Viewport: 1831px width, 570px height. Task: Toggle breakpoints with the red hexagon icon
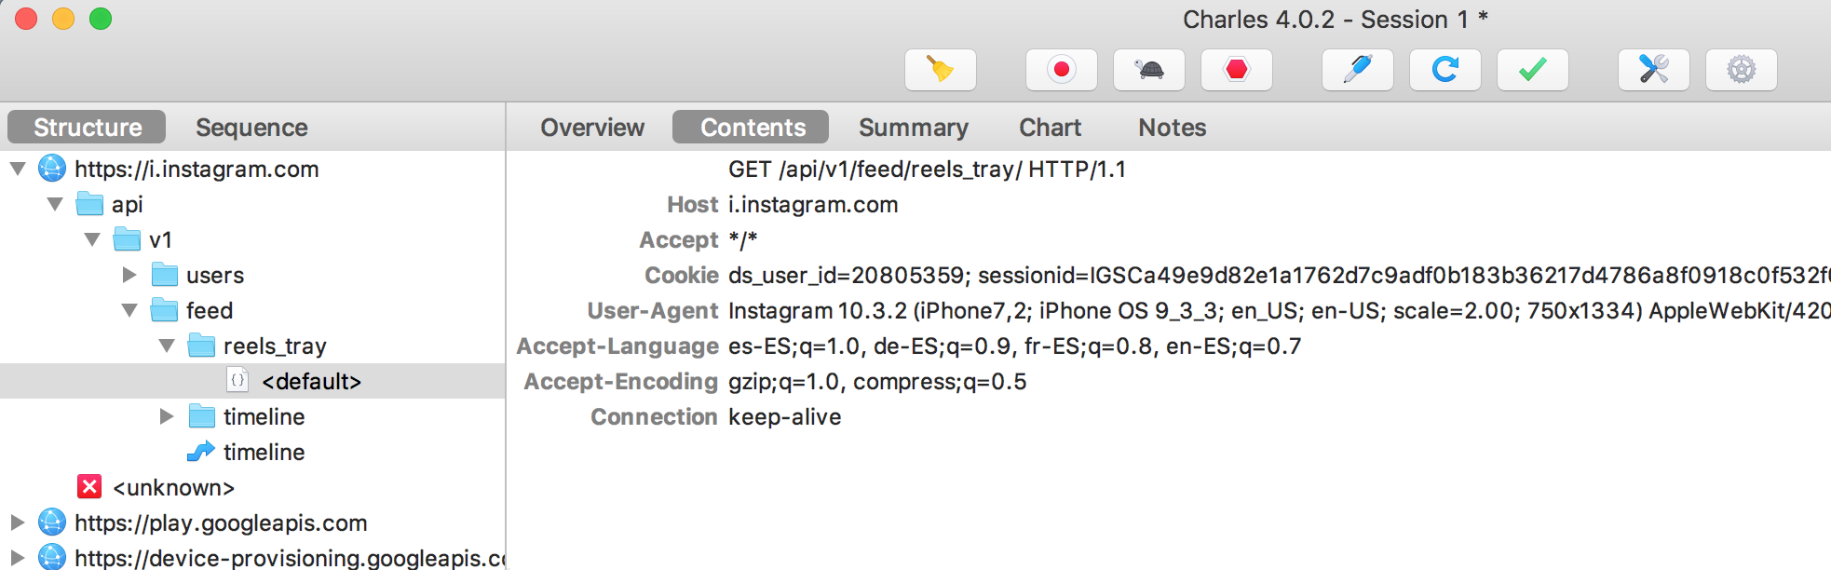pos(1236,70)
